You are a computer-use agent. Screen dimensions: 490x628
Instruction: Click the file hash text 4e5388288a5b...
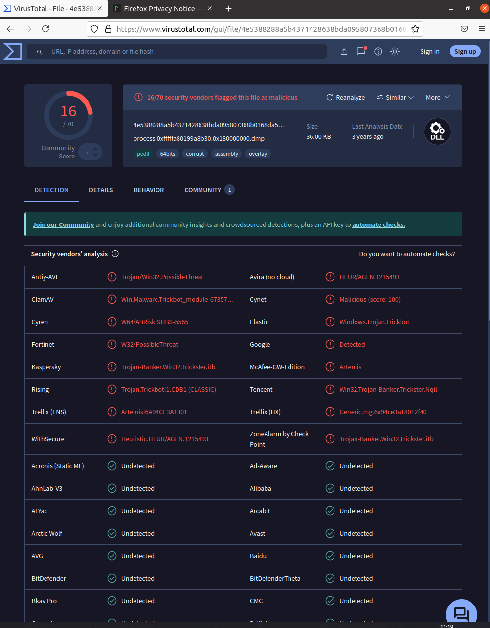pyautogui.click(x=209, y=125)
